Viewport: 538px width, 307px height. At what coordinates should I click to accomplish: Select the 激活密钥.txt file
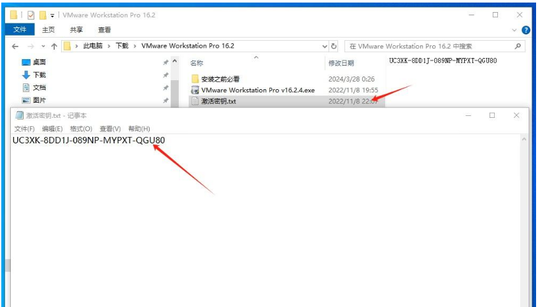point(218,101)
